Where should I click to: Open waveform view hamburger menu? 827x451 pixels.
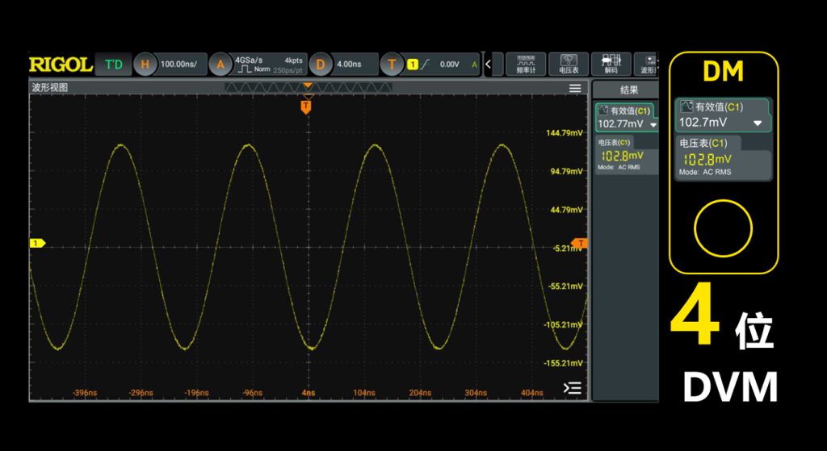tap(575, 88)
